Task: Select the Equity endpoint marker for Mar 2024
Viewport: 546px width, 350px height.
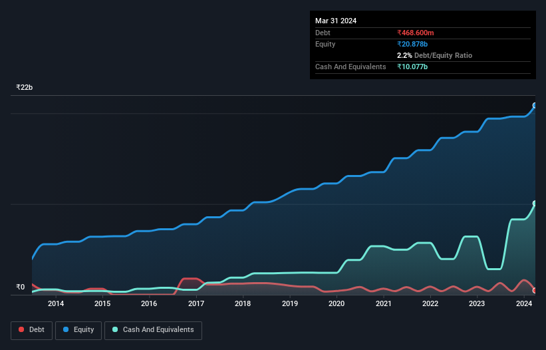Action: click(x=535, y=106)
